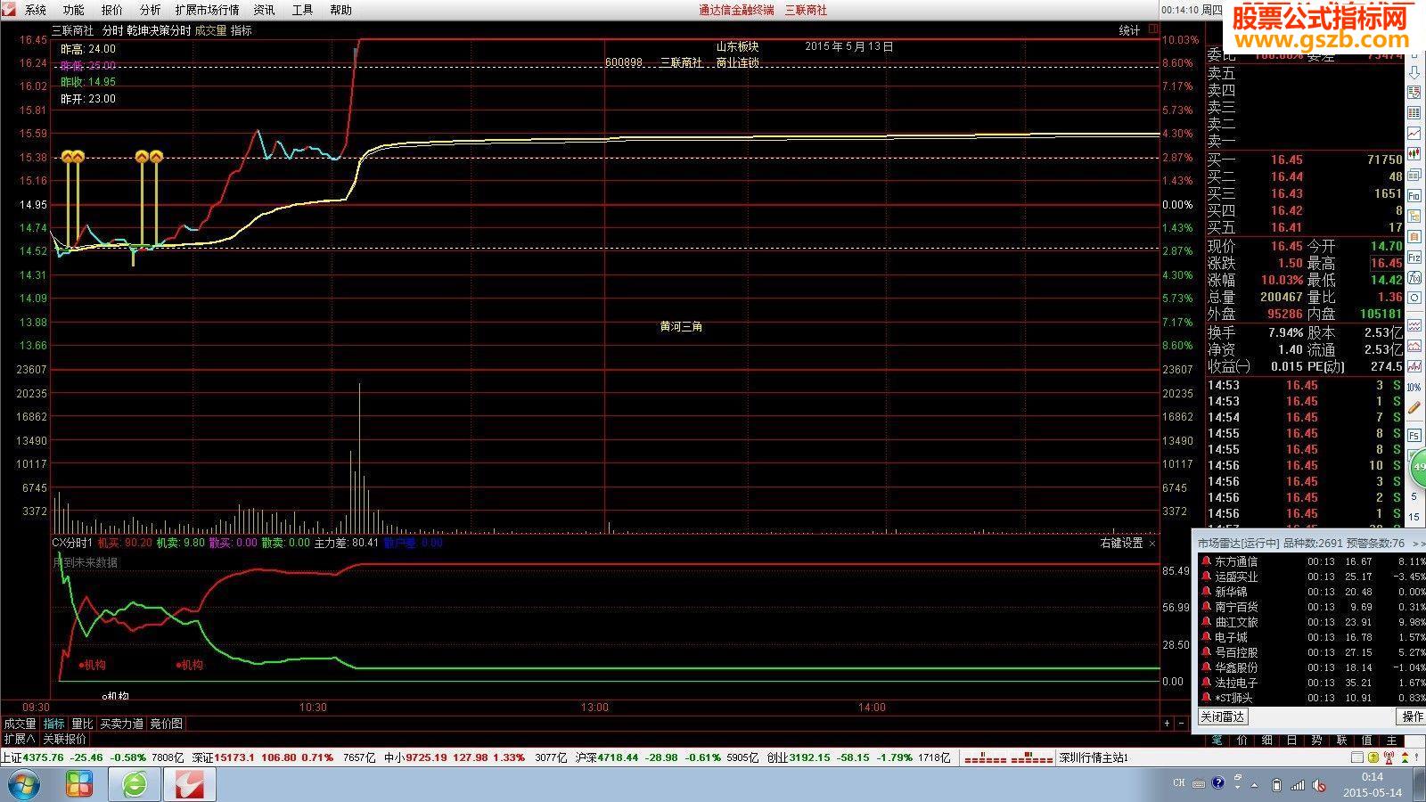Click first yellow signal marker on chart

click(x=68, y=157)
